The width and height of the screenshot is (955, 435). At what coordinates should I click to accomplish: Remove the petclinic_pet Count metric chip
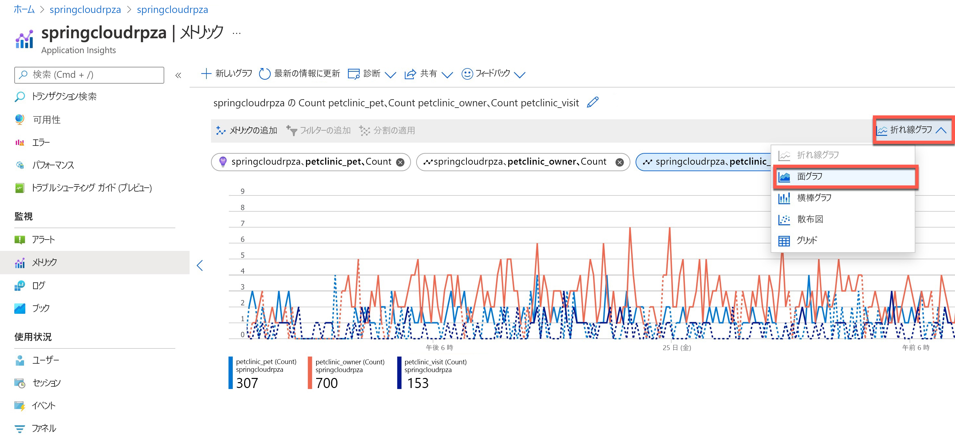coord(400,162)
